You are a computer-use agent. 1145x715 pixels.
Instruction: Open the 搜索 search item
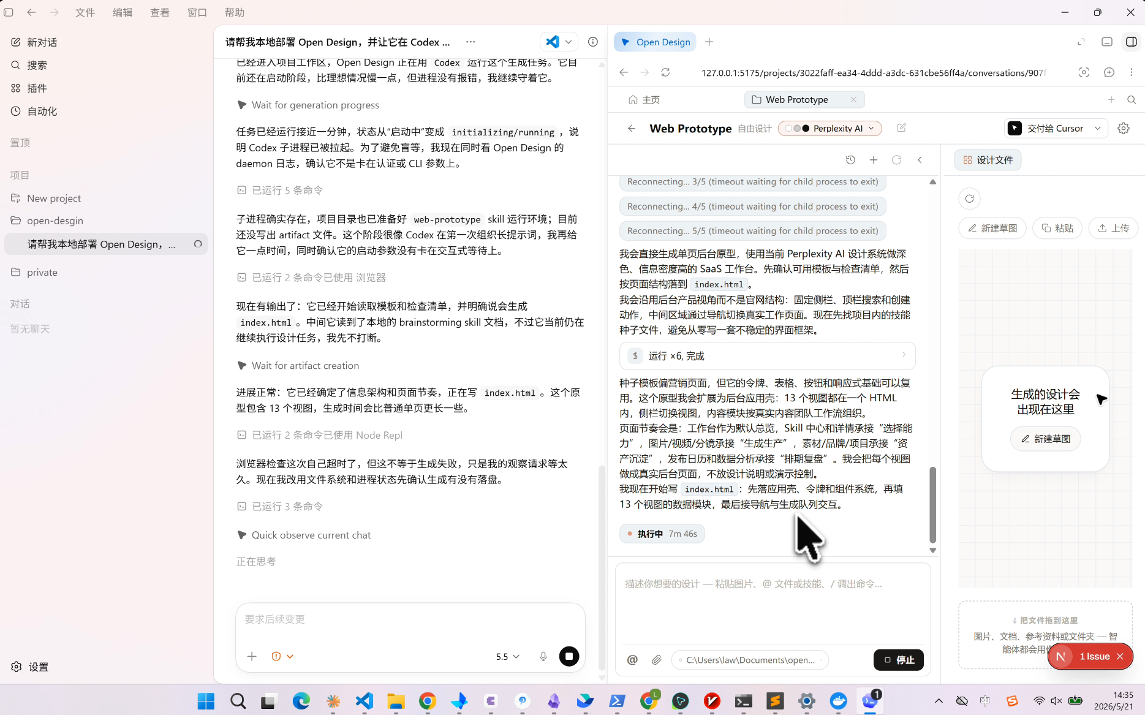coord(29,65)
